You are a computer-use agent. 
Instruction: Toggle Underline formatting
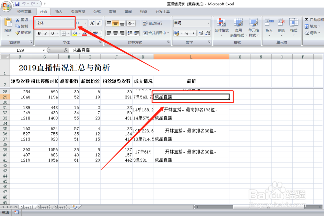[x=52, y=33]
